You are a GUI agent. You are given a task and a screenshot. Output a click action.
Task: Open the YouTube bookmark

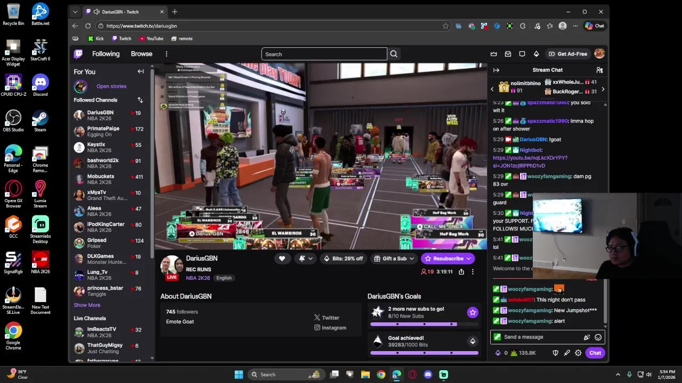coord(151,38)
